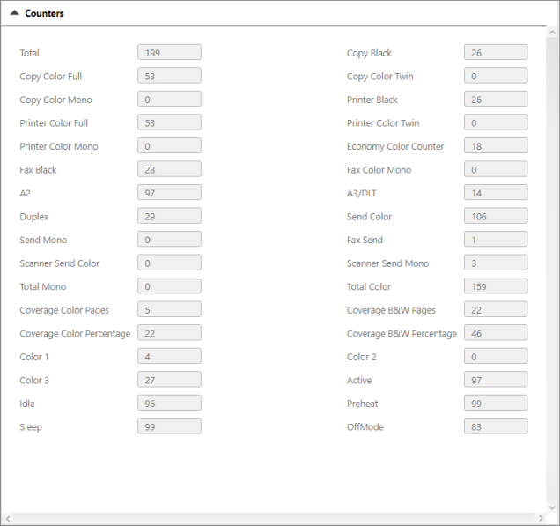Click the Printer Black value box
Screen dimensions: 560x526
(x=496, y=100)
